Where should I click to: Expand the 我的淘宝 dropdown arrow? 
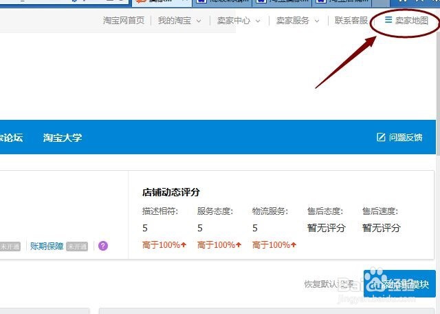(x=199, y=21)
